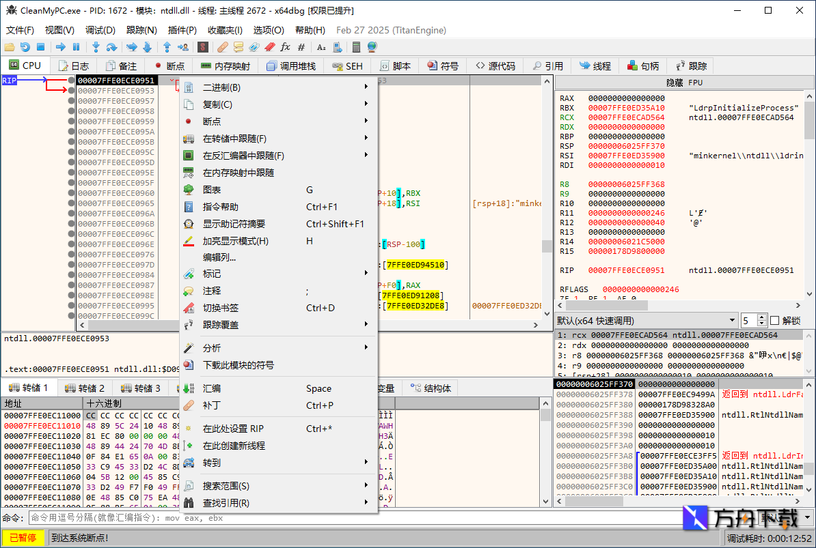Image resolution: width=816 pixels, height=548 pixels.
Task: Click the pause execution icon
Action: click(x=75, y=47)
